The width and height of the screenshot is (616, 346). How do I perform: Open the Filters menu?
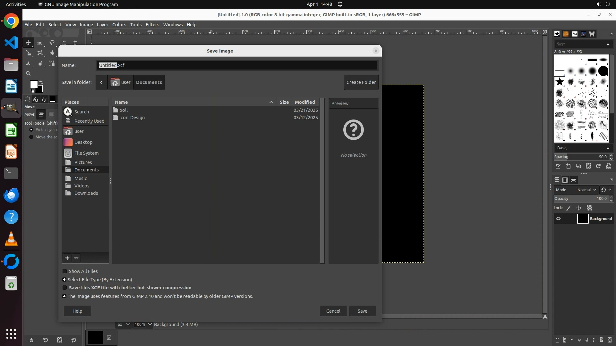pos(152,25)
